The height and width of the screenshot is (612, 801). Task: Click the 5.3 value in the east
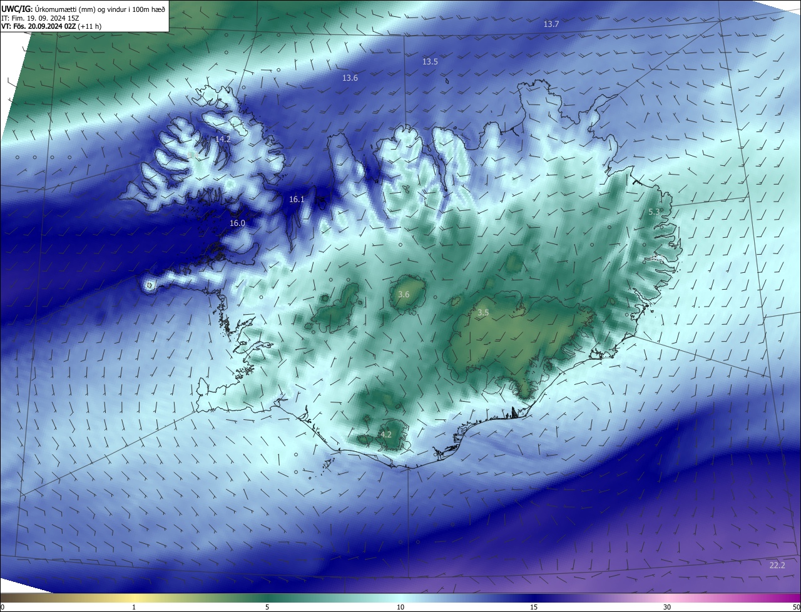click(653, 212)
